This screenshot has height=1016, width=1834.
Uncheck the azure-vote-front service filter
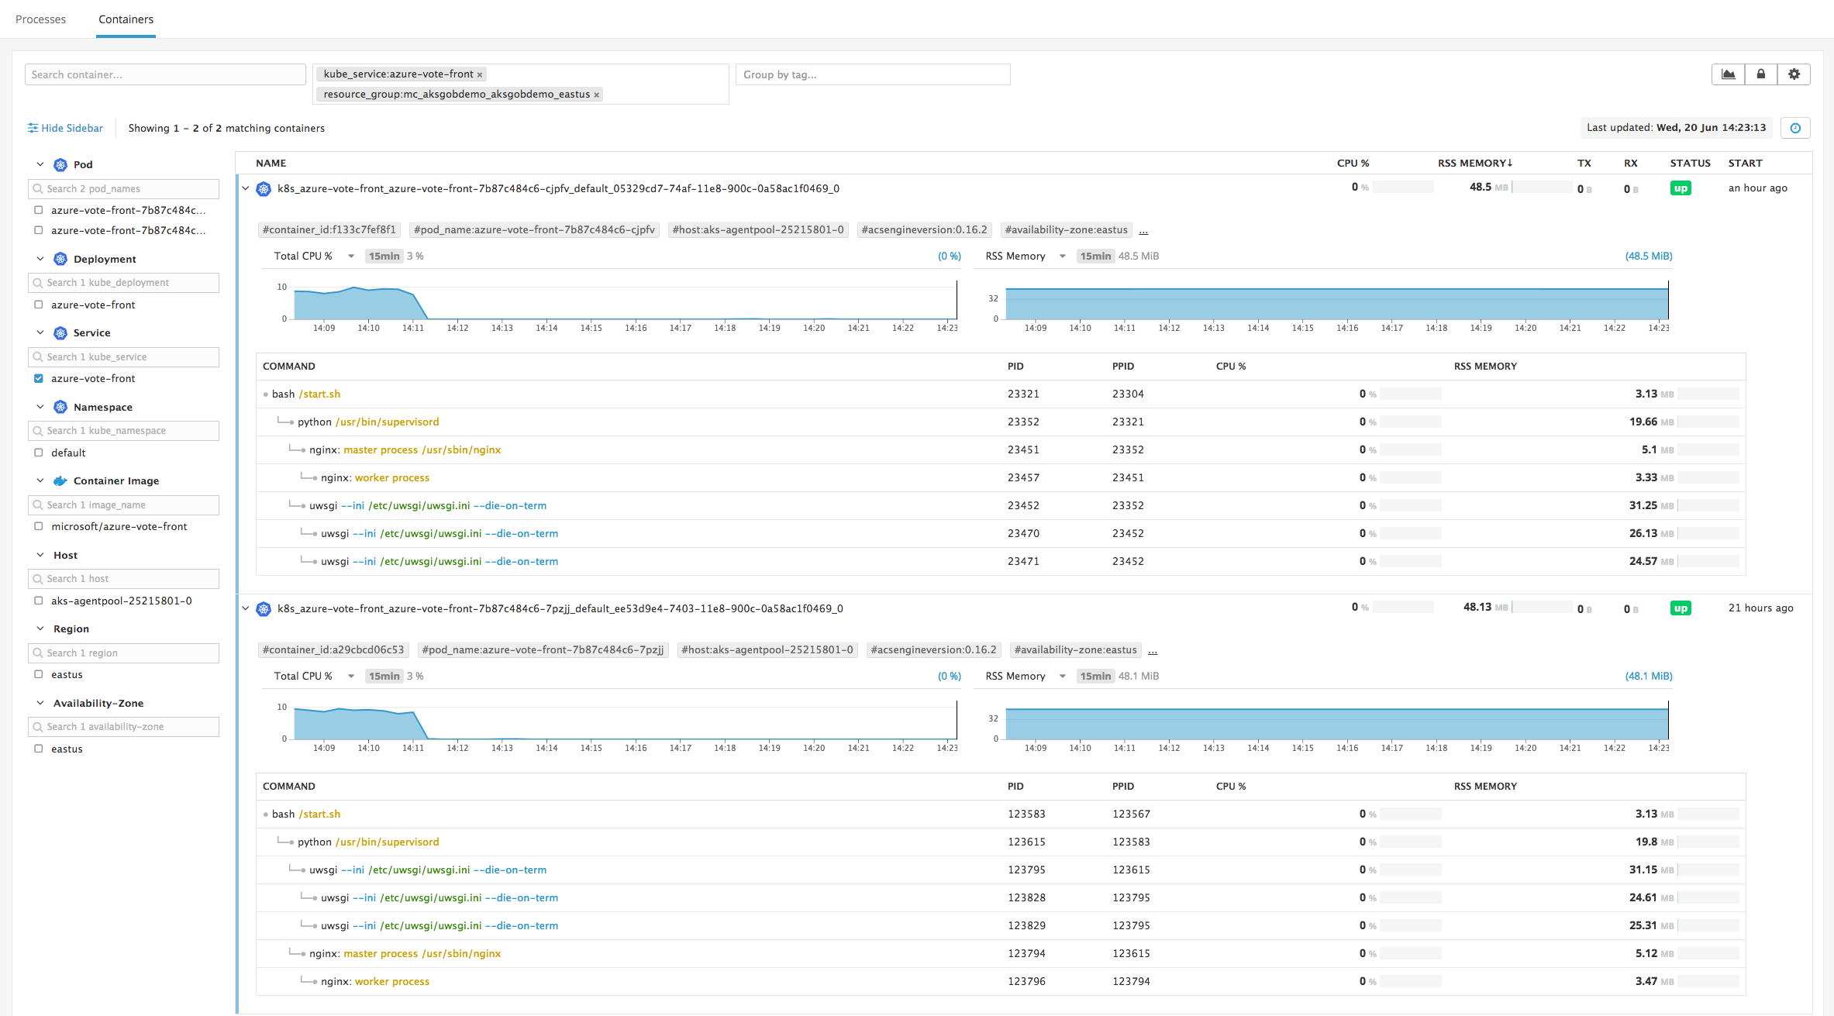(38, 378)
